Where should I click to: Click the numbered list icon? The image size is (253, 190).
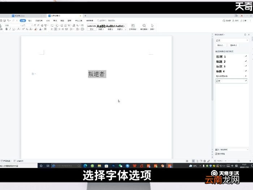(x=57, y=25)
